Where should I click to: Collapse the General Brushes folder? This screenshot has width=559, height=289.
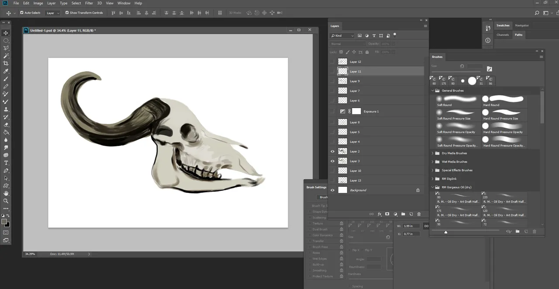pyautogui.click(x=433, y=90)
